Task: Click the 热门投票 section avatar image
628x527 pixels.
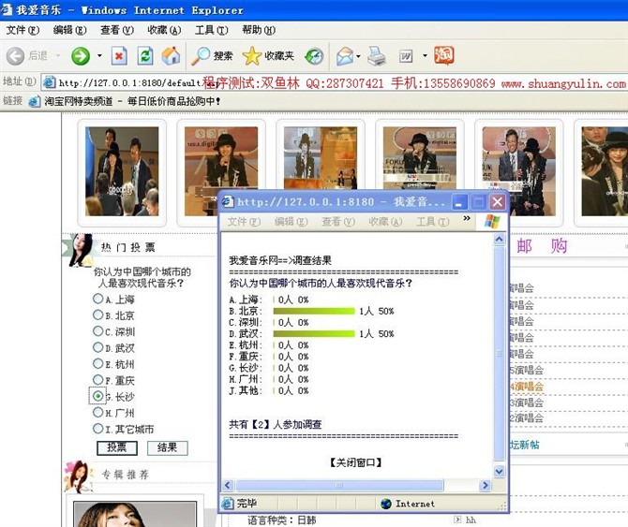Action: (x=80, y=250)
